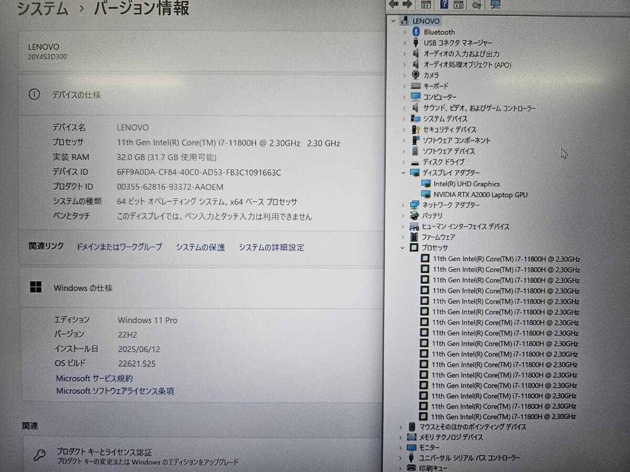Click the LENOVO computer root node icon
The image size is (630, 472).
(404, 20)
